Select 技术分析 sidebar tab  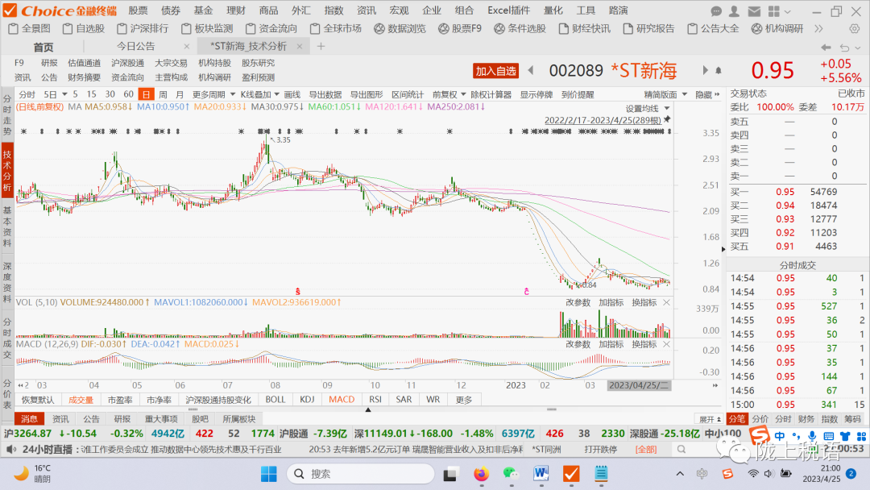7,171
